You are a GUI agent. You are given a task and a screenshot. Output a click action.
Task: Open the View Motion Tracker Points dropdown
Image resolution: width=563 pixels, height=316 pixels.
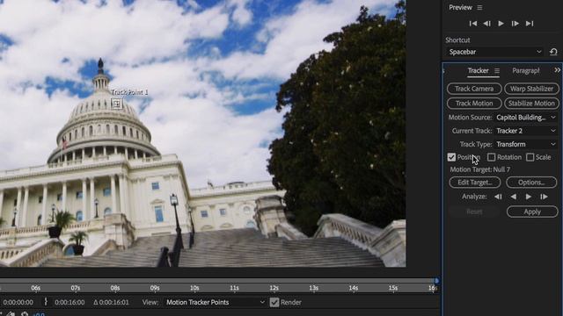[215, 302]
